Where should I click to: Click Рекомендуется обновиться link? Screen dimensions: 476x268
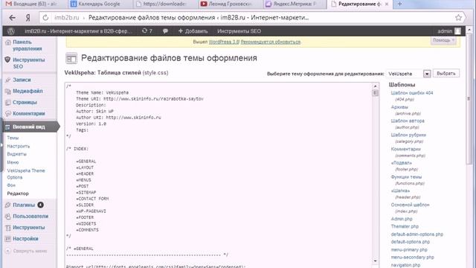pyautogui.click(x=271, y=42)
